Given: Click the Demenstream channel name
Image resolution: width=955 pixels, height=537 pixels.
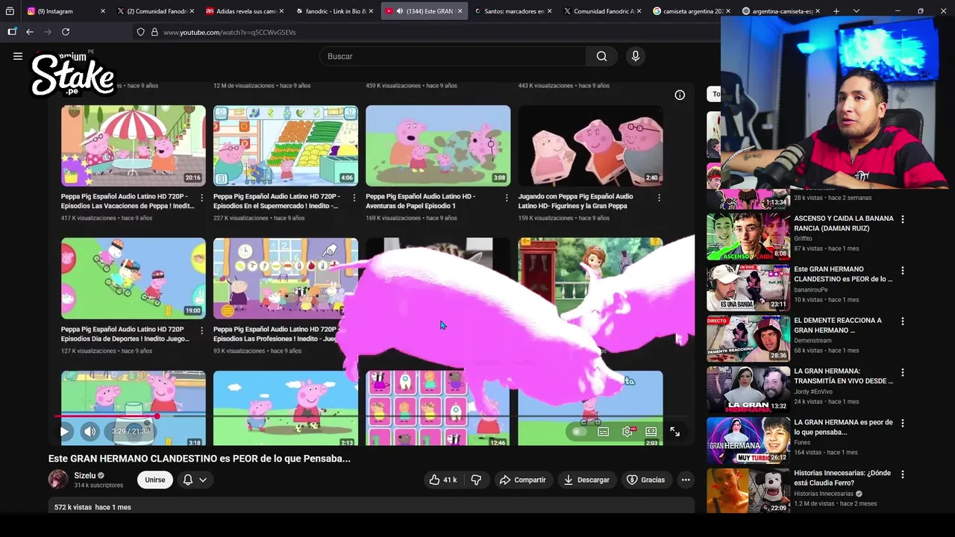Looking at the screenshot, I should click(x=812, y=340).
